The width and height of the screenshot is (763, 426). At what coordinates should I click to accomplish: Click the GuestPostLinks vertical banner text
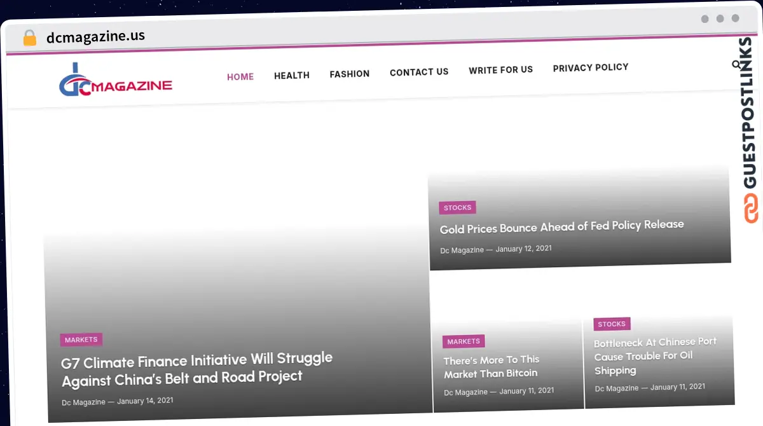pyautogui.click(x=750, y=114)
